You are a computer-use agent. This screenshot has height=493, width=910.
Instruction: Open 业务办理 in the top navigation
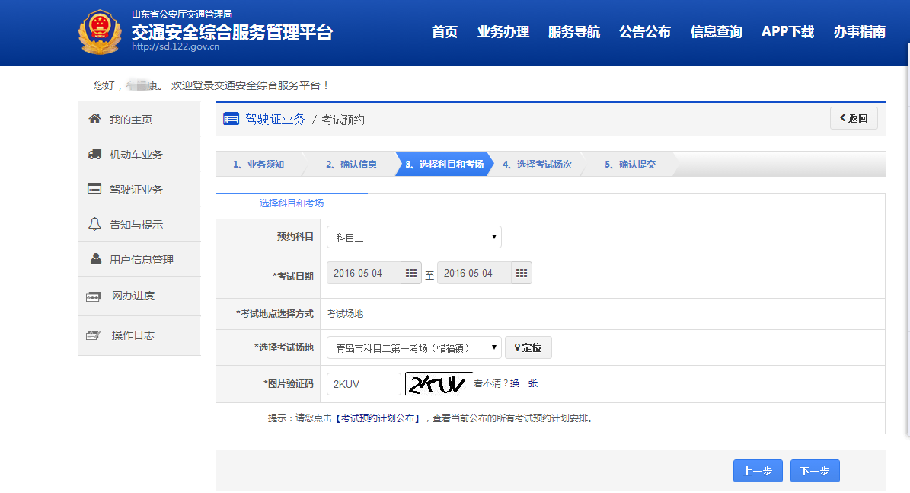point(503,32)
